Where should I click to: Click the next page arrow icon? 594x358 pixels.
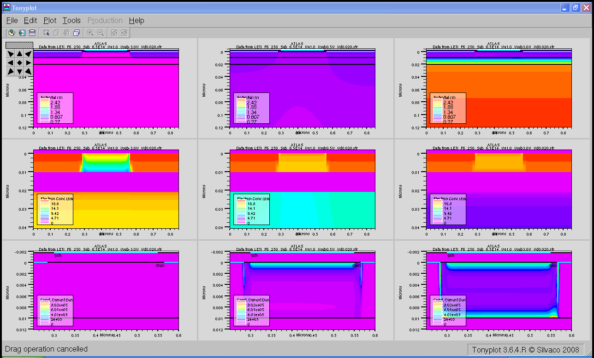[x=125, y=33]
